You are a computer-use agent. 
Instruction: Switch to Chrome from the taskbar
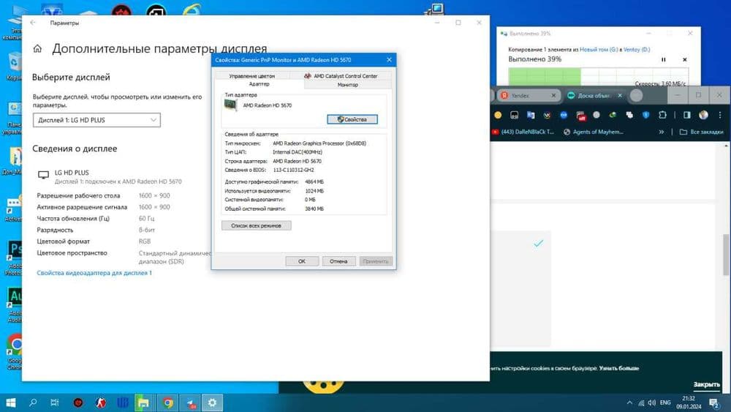tap(168, 402)
